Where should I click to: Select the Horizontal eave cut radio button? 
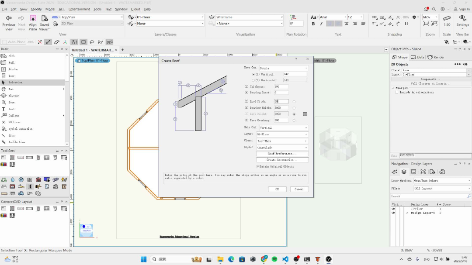pos(253,80)
